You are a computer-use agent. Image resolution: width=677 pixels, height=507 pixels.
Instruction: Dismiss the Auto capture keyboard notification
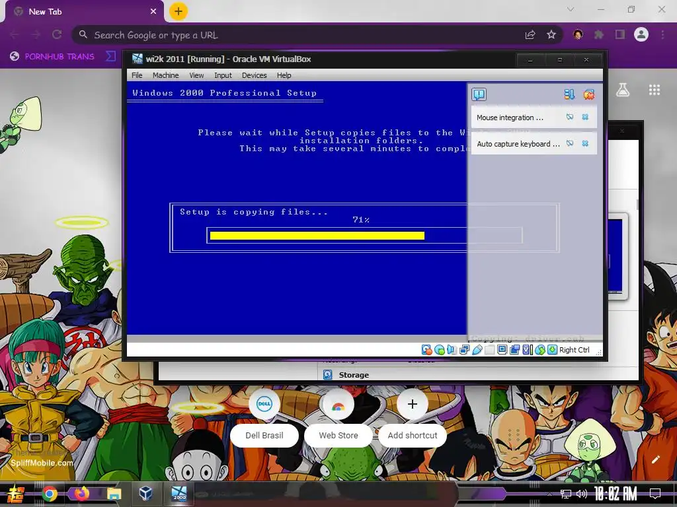585,143
